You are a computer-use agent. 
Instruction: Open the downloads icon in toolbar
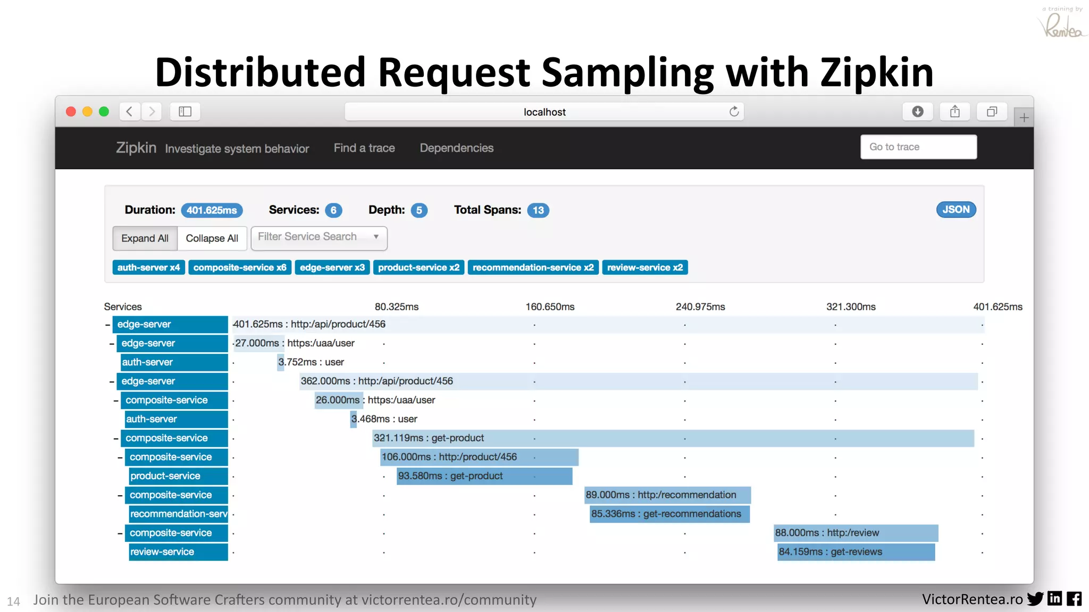917,112
